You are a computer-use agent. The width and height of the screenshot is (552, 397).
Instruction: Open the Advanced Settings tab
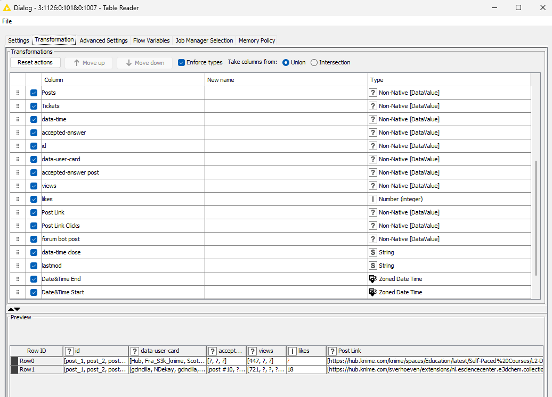tap(103, 40)
